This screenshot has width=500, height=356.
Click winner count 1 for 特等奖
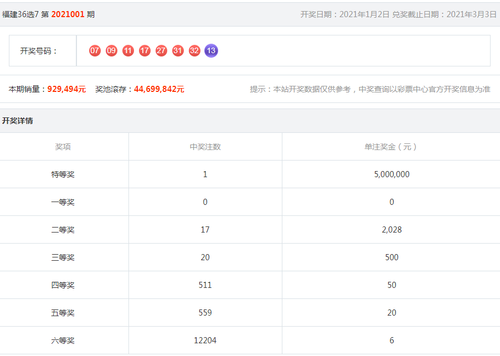[205, 174]
